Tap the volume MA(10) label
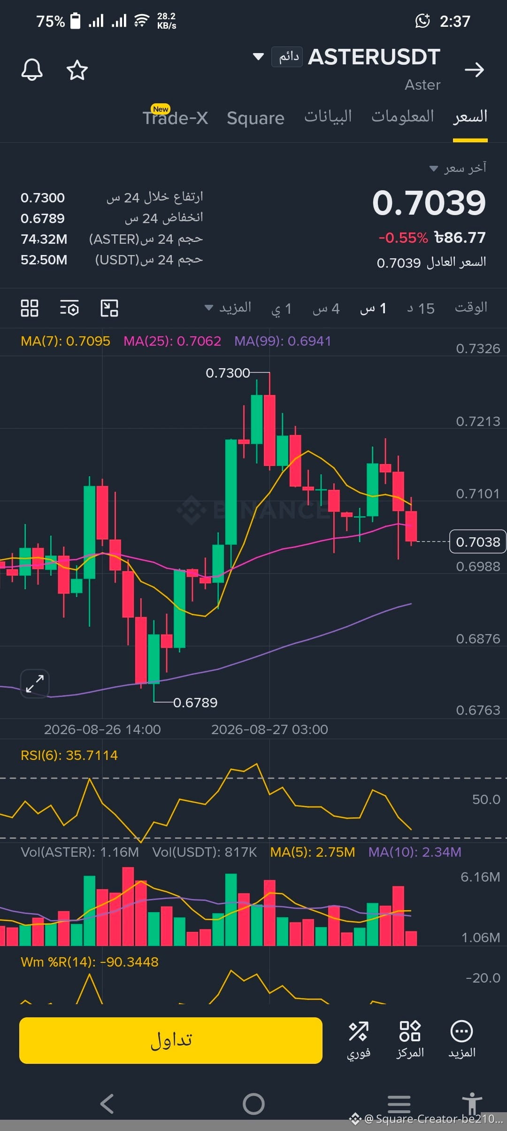 [x=415, y=852]
